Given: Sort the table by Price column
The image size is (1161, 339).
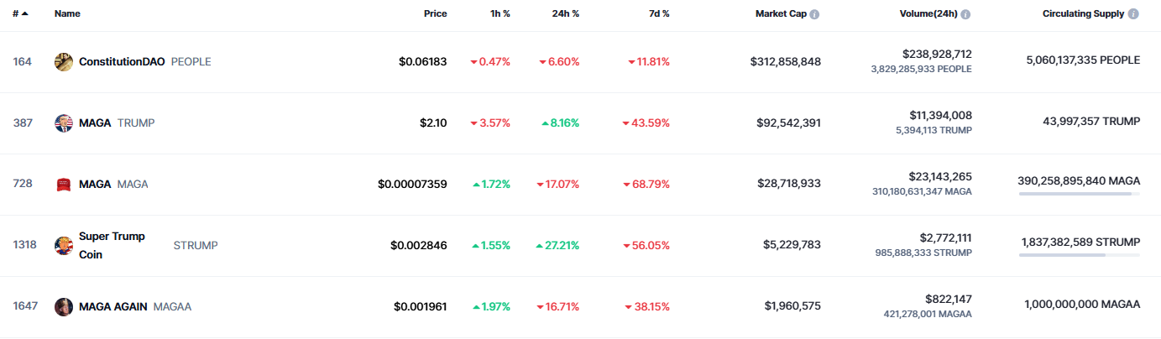Looking at the screenshot, I should 435,14.
